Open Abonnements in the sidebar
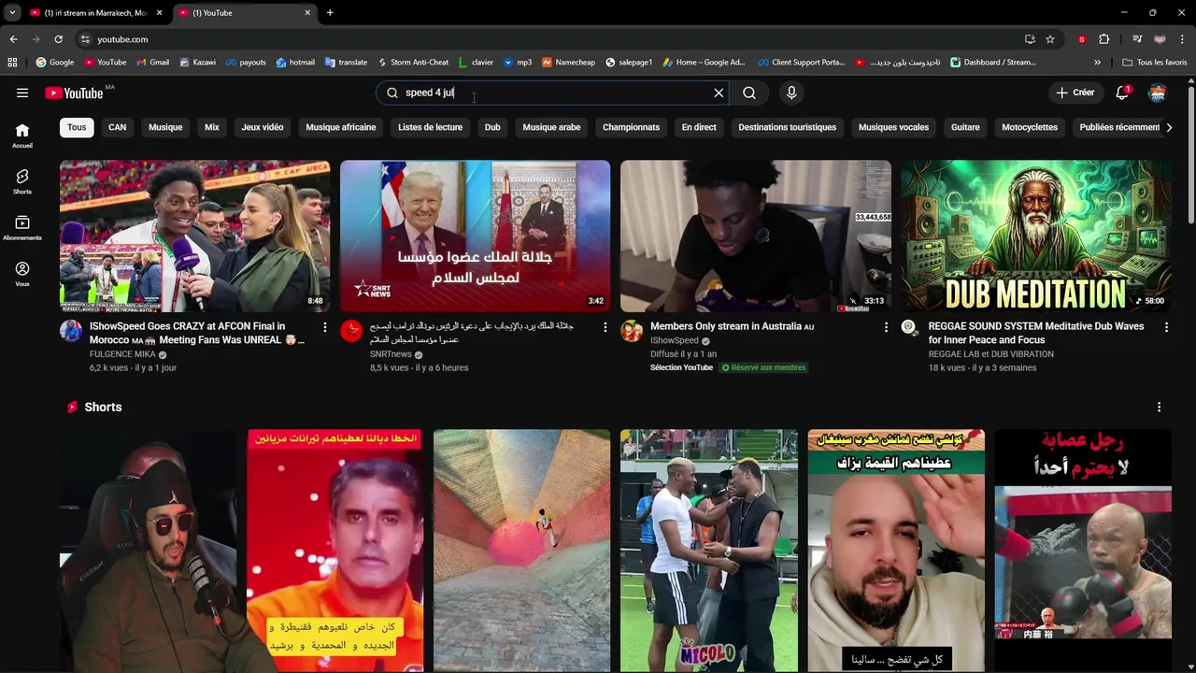This screenshot has height=673, width=1196. 22,228
